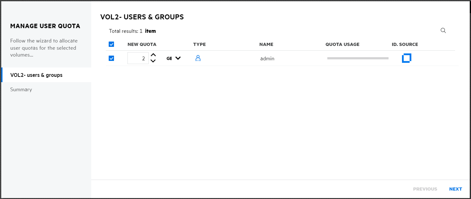
Task: Click admin's quota usage bar
Action: click(358, 58)
